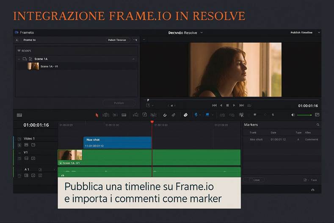
Task: Select the Scene 1A tree item
Action: (x=77, y=59)
